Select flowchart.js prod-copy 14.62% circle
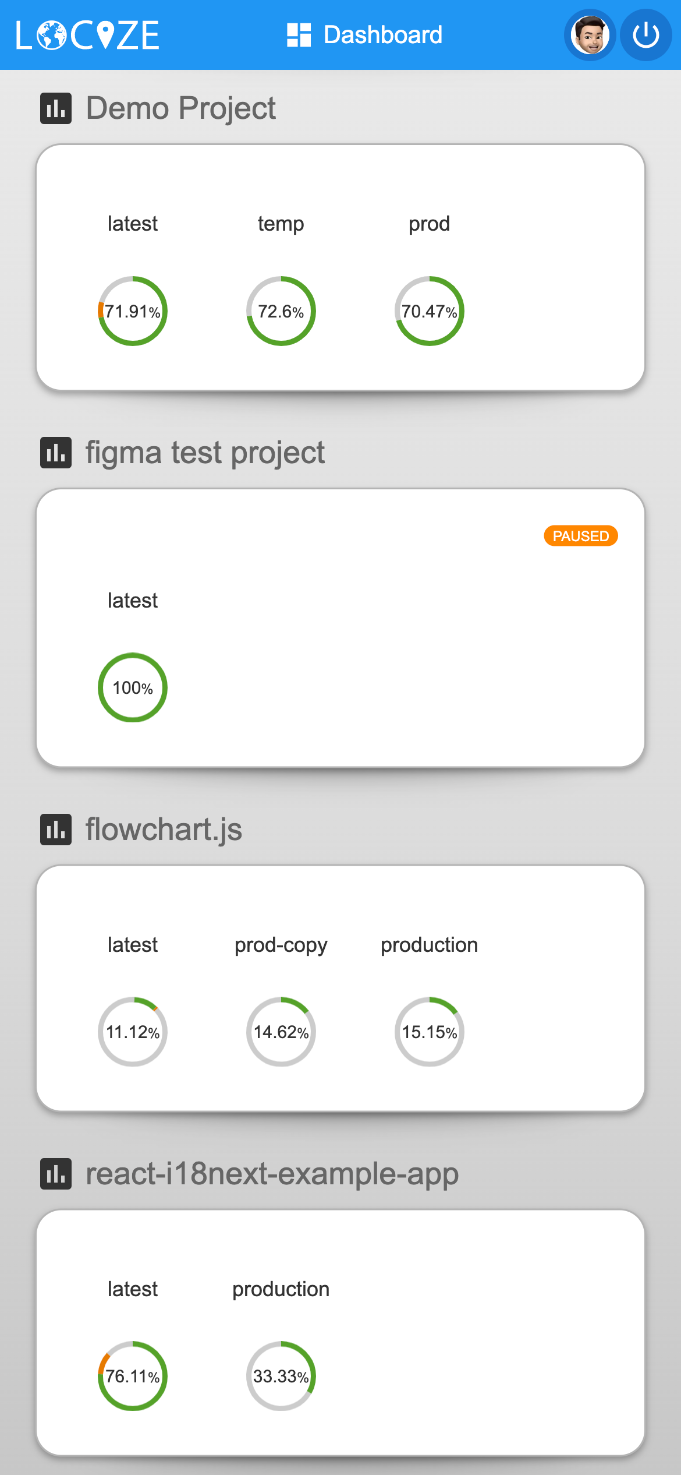This screenshot has width=681, height=1475. (281, 1032)
